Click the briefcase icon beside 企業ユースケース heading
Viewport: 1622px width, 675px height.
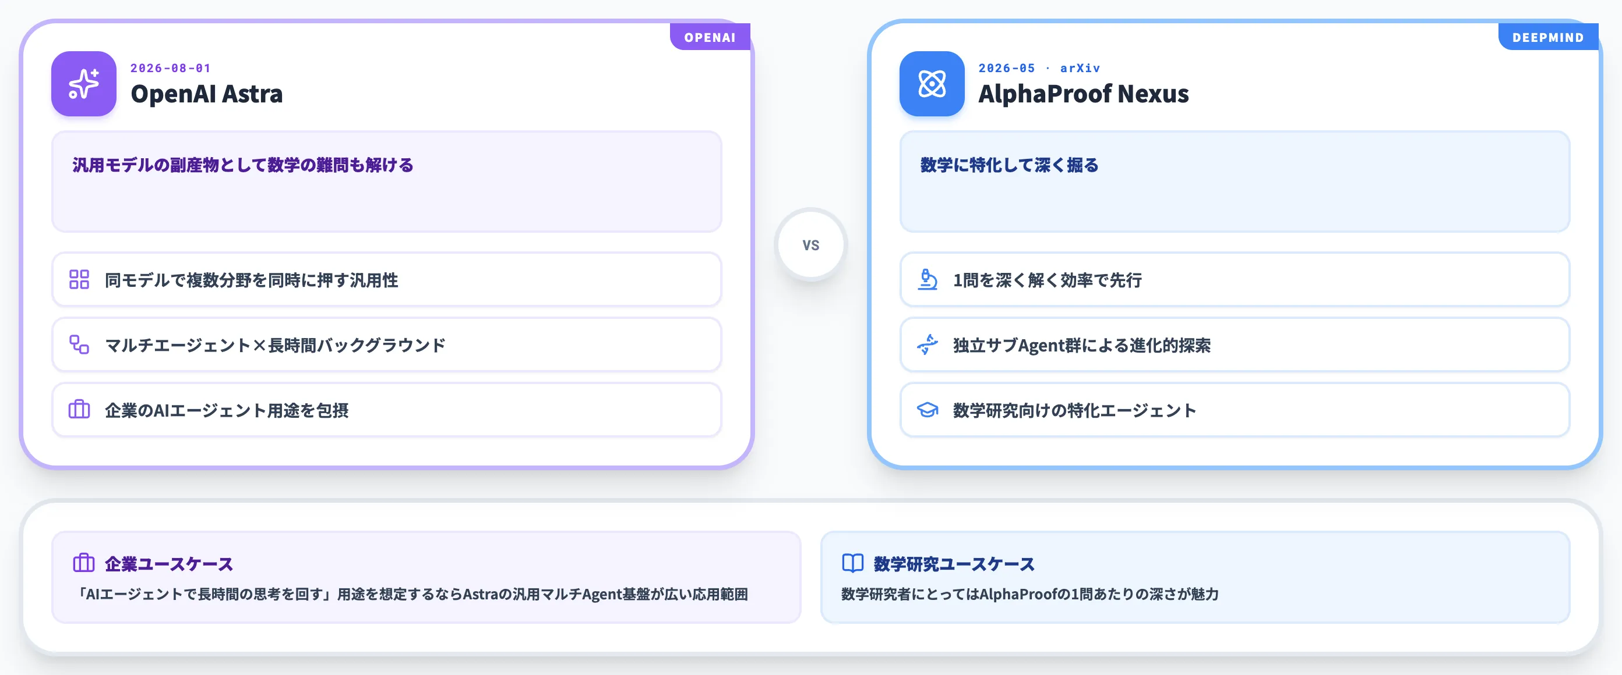tap(84, 563)
